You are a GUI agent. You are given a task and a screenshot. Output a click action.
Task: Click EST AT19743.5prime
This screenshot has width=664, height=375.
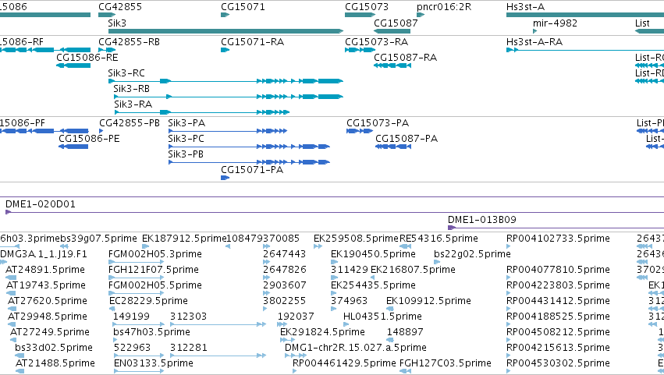coord(46,285)
